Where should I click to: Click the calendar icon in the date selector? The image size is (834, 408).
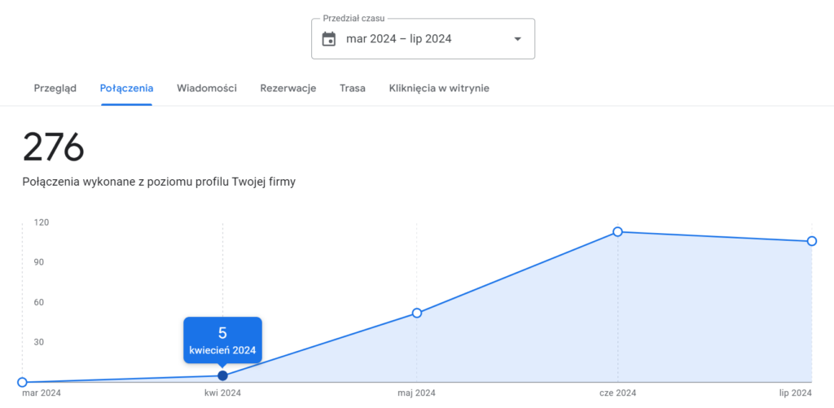(329, 39)
